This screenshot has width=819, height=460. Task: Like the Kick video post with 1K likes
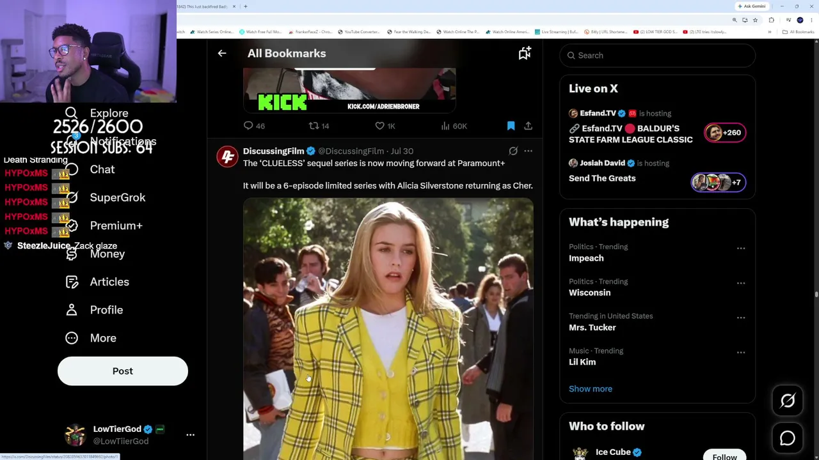tap(385, 126)
